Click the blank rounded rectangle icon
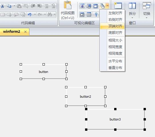The image size is (155, 137). coord(3,15)
